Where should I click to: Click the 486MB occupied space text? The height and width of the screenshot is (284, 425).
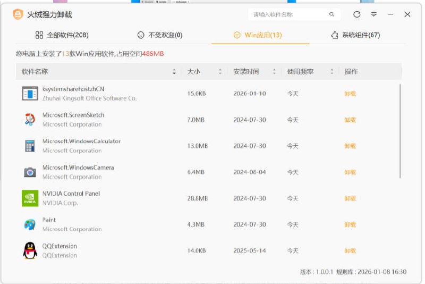click(153, 54)
